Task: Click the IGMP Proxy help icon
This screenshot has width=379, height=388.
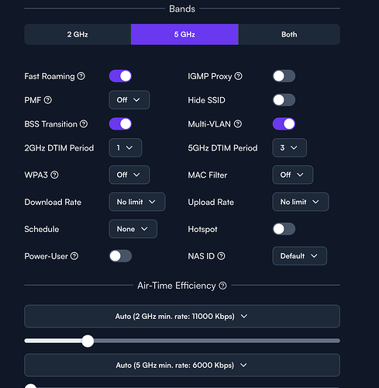Action: click(238, 76)
